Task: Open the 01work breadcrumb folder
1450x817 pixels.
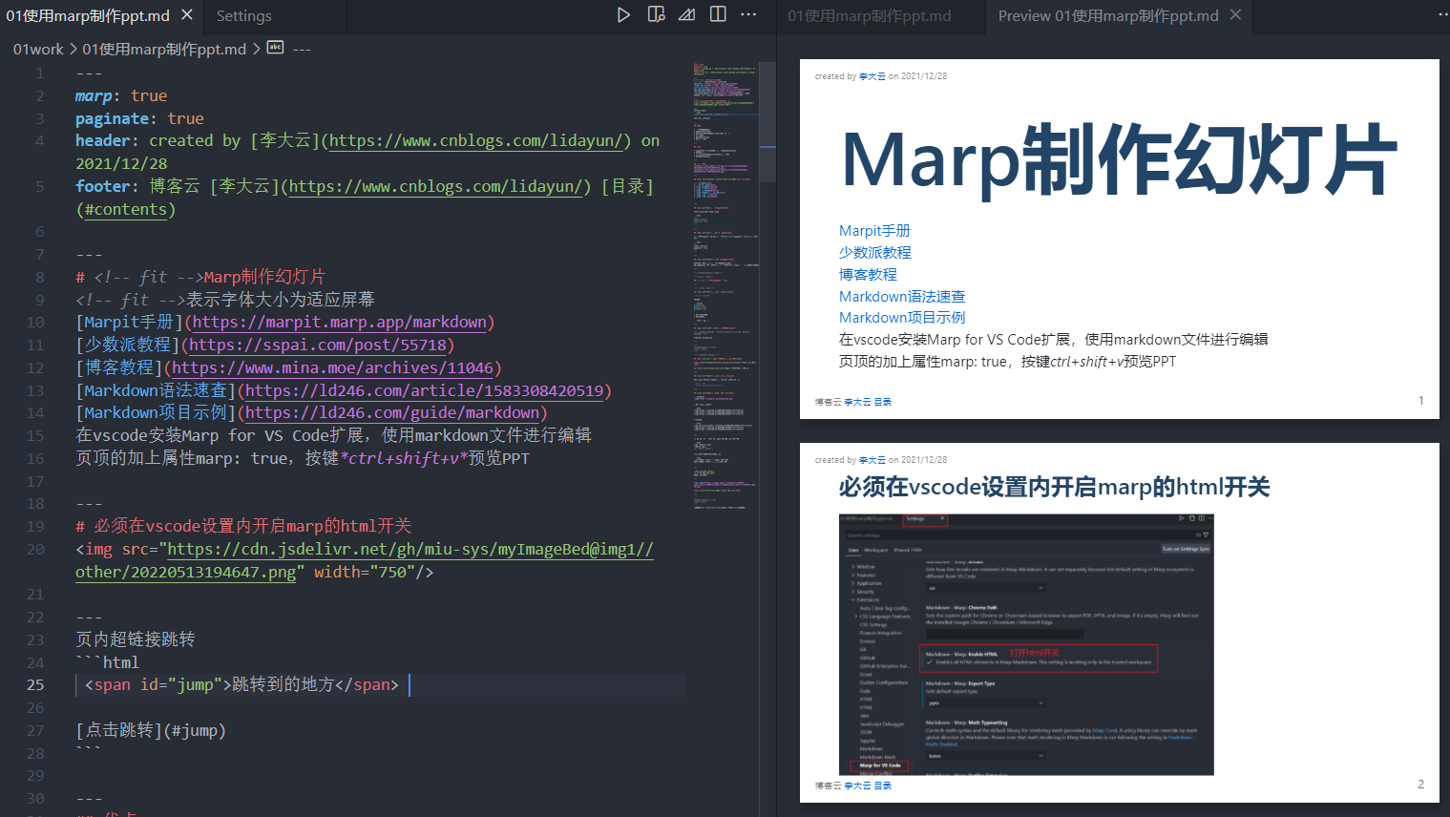Action: (38, 49)
